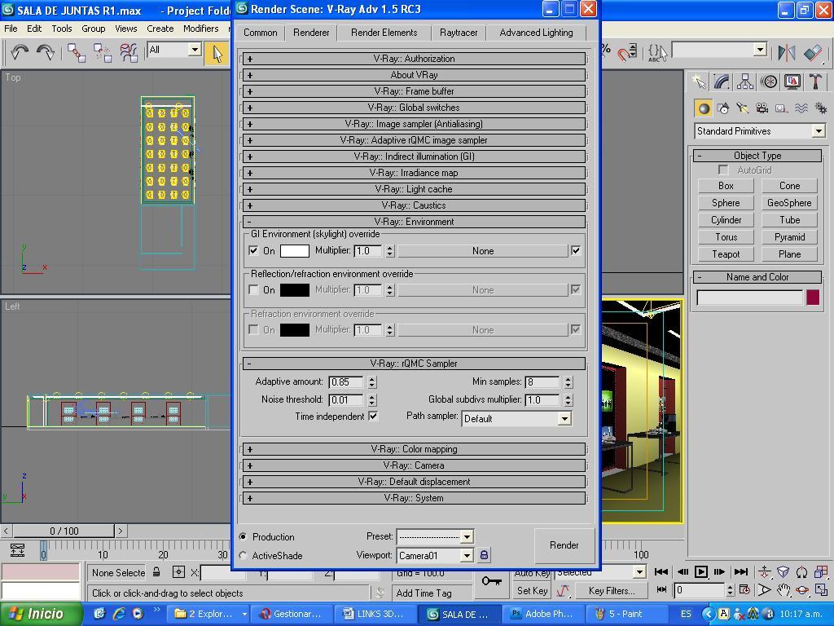Open the Modify command panel tab

click(722, 82)
